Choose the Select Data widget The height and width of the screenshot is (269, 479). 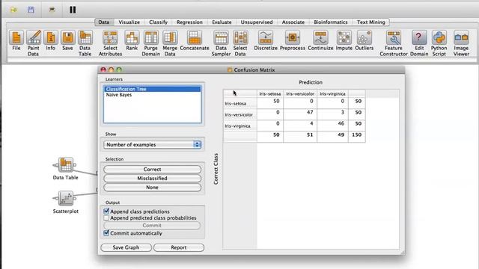pyautogui.click(x=240, y=37)
